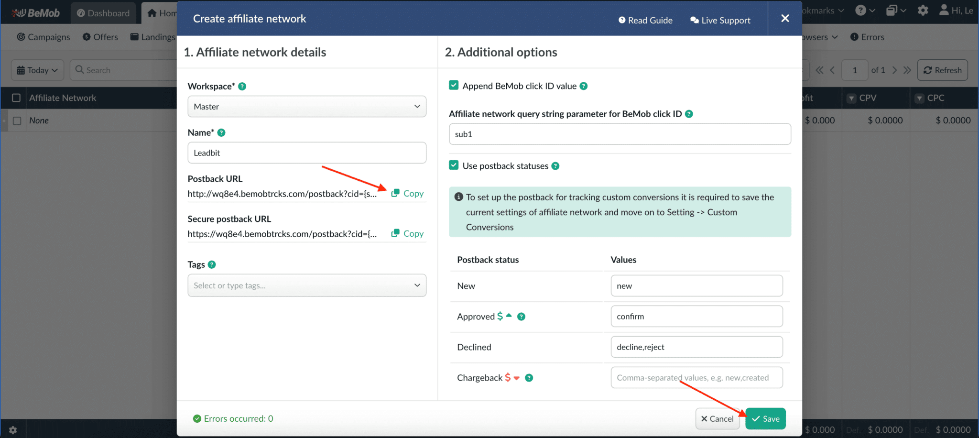Viewport: 979px width, 438px height.
Task: Open the settings gear in the top bar
Action: [923, 10]
